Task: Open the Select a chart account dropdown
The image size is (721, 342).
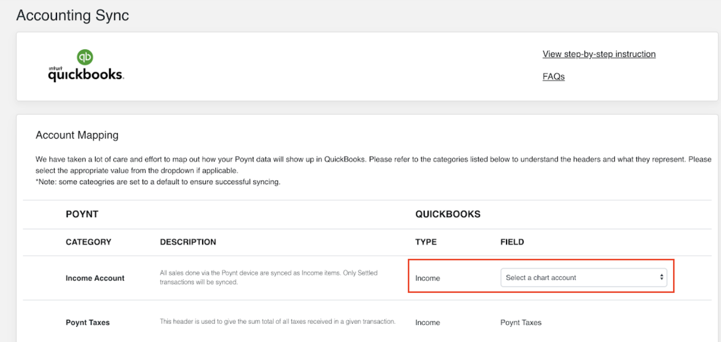Action: click(584, 277)
